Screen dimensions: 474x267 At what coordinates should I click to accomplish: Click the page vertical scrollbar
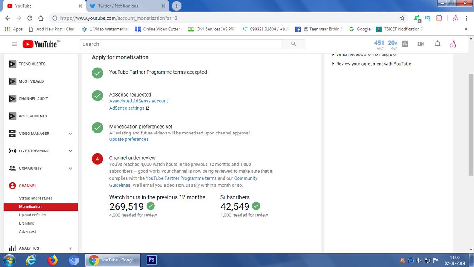(x=471, y=125)
